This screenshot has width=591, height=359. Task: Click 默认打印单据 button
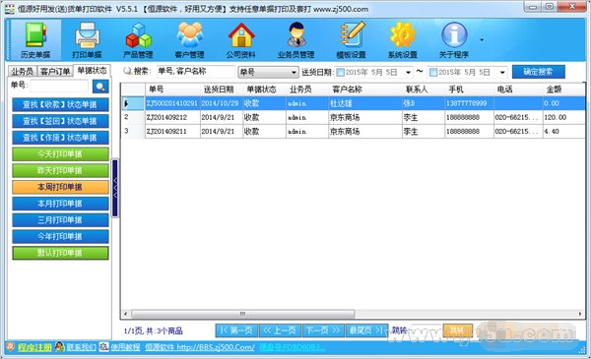pyautogui.click(x=60, y=253)
